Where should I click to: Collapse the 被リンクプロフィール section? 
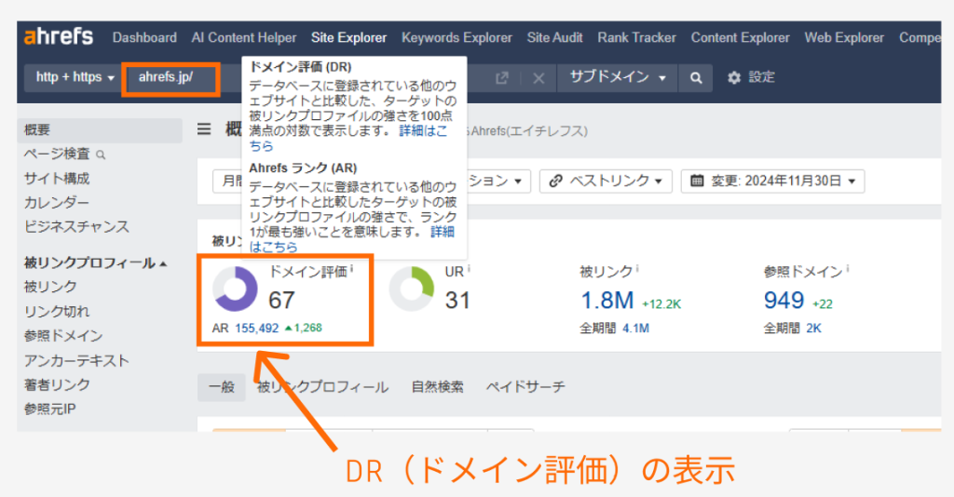click(x=95, y=263)
